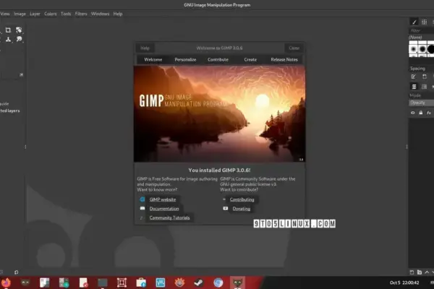Click the GIMP splash image
Viewport: 434px width, 289px height.
219,113
